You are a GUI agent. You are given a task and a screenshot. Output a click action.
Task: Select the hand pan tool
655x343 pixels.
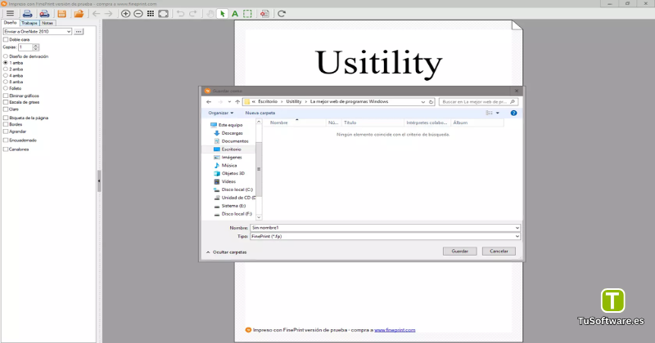pyautogui.click(x=210, y=14)
